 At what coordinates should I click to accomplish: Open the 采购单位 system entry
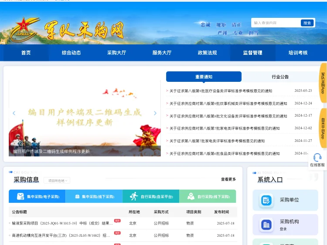coord(285,200)
